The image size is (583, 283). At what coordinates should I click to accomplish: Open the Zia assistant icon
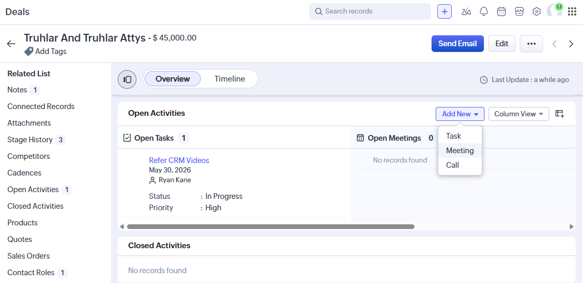(466, 11)
